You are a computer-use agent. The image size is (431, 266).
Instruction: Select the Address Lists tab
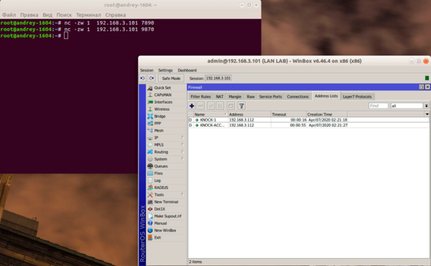click(x=326, y=96)
